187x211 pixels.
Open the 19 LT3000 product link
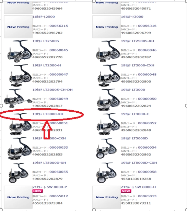pos(133,90)
